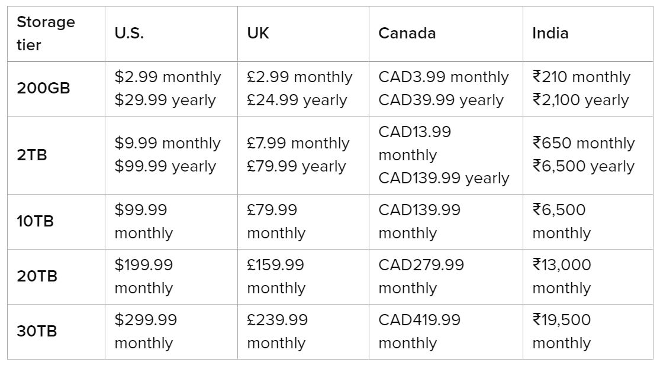Click the 20TB storage tier row label
This screenshot has height=369, width=660.
[x=37, y=276]
